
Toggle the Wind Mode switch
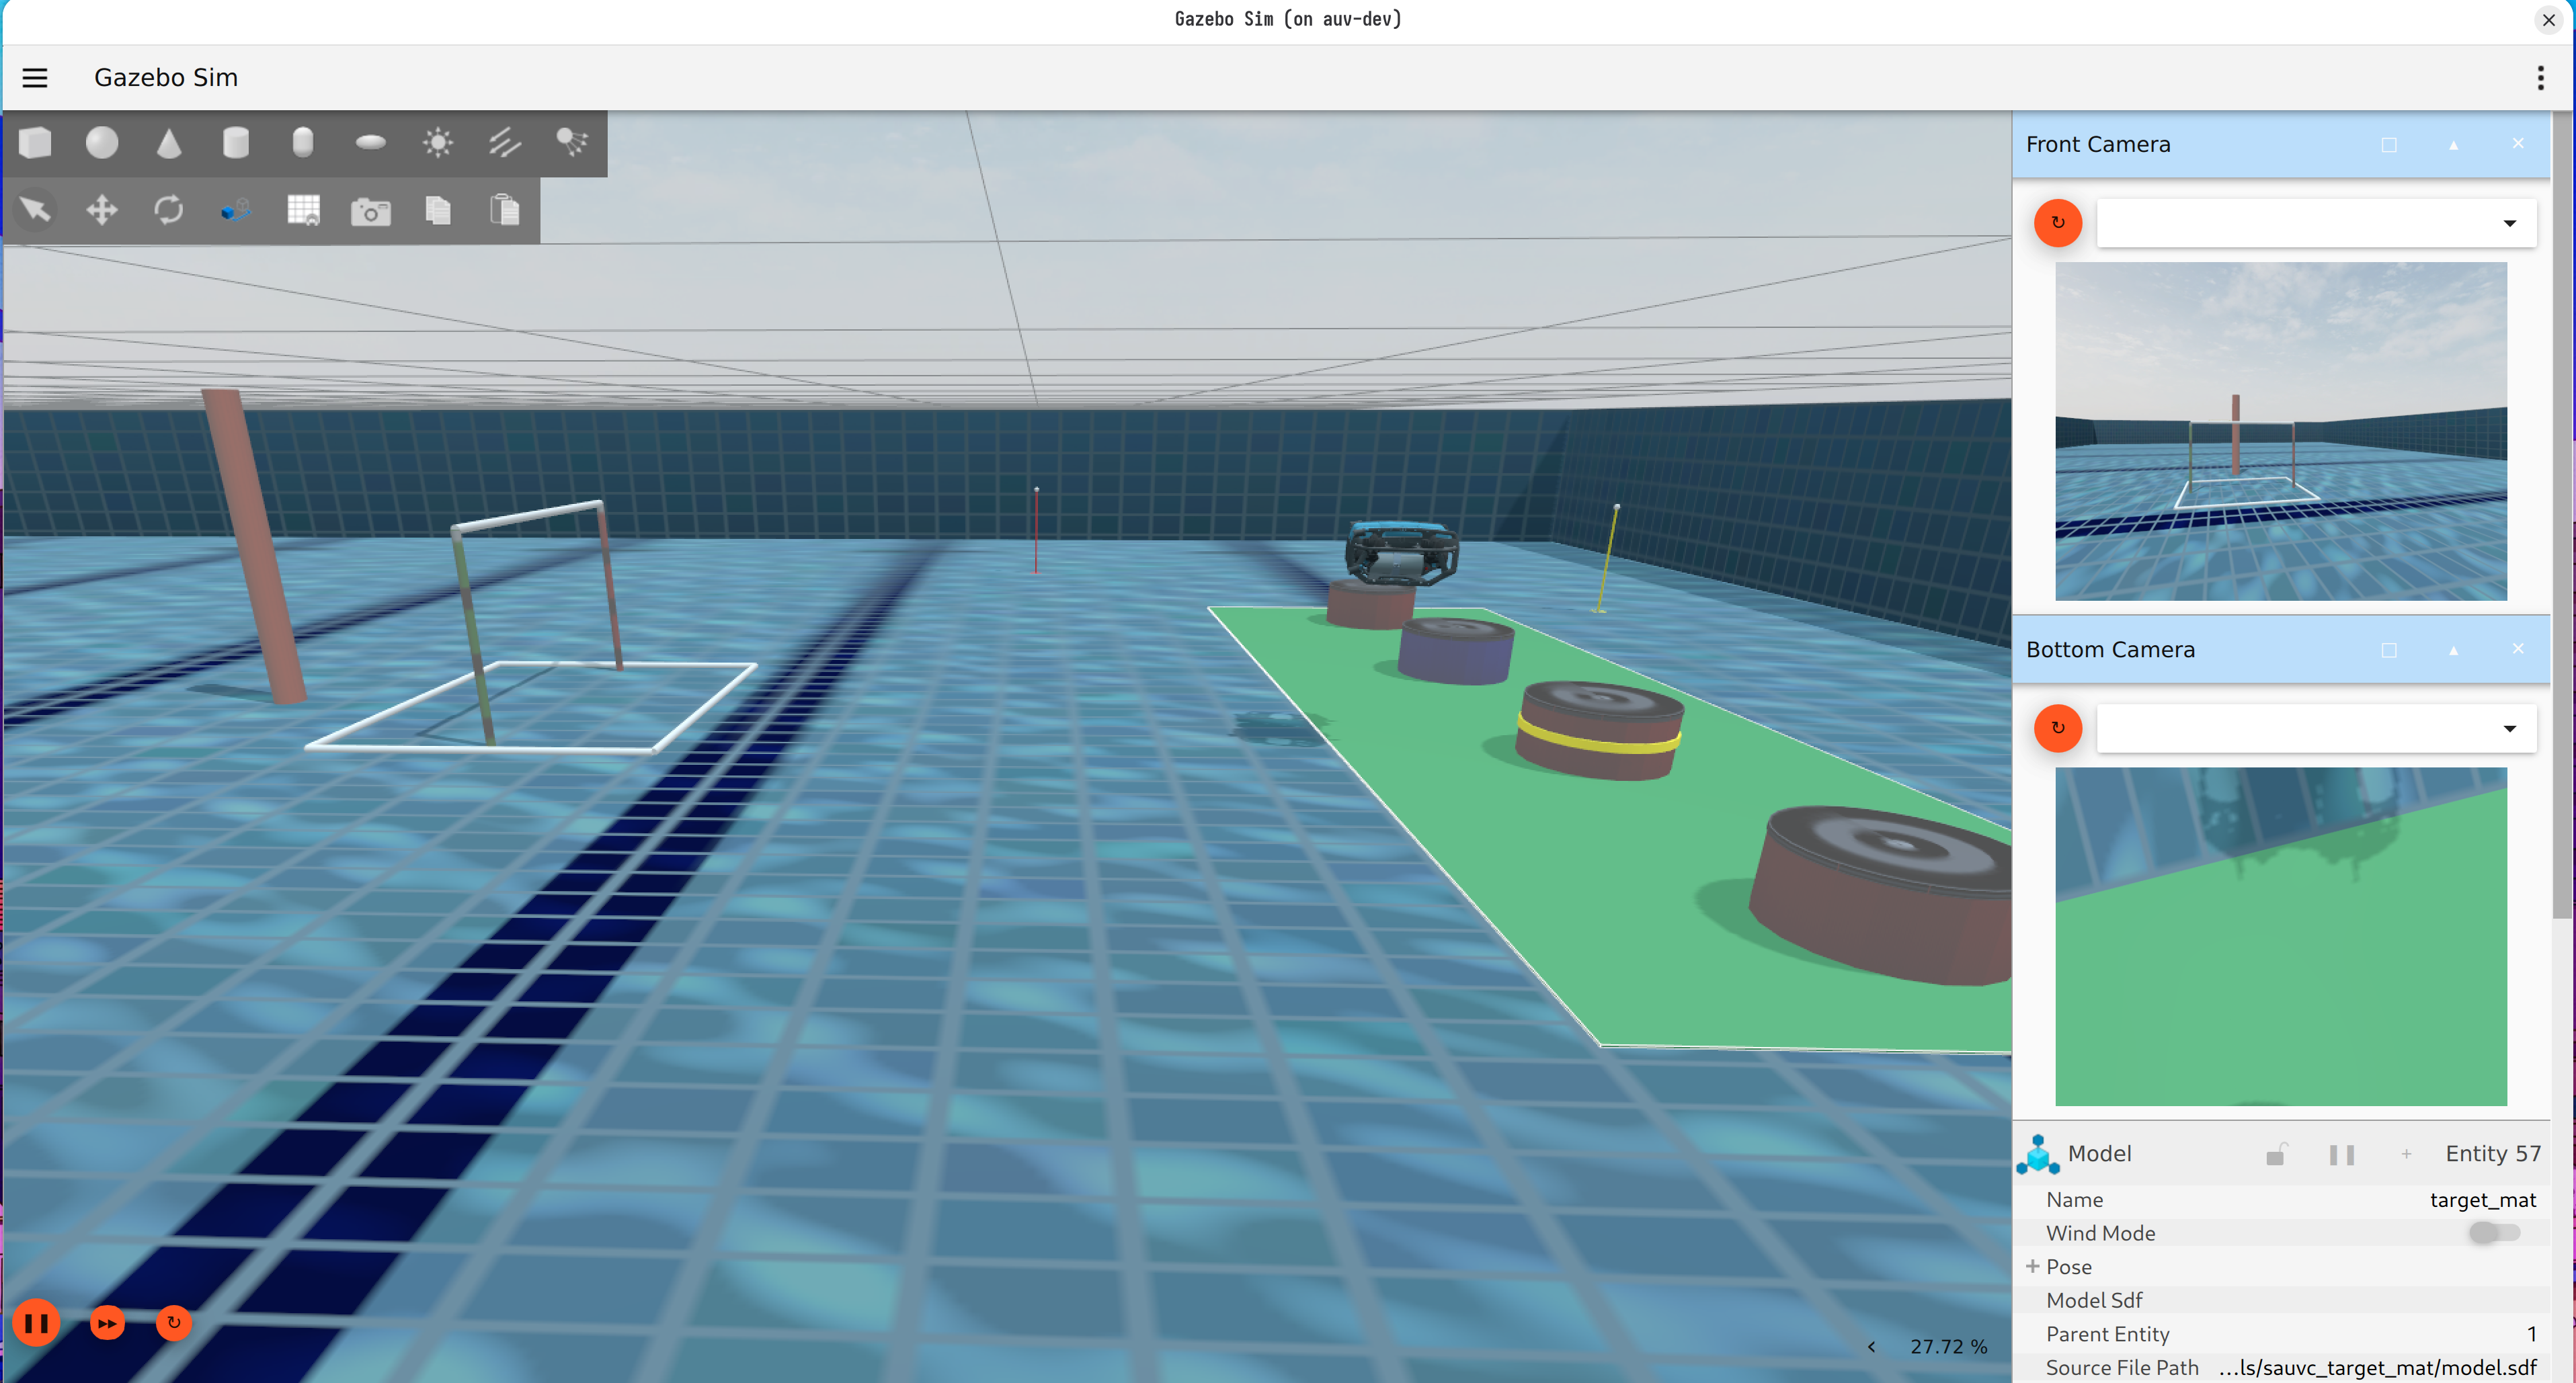(x=2494, y=1232)
